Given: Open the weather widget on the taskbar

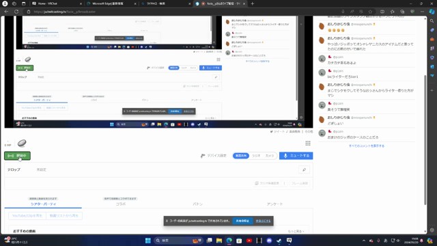Looking at the screenshot, I should click(16, 241).
